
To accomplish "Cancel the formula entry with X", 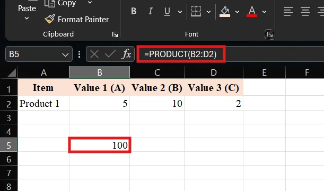I will click(x=94, y=54).
